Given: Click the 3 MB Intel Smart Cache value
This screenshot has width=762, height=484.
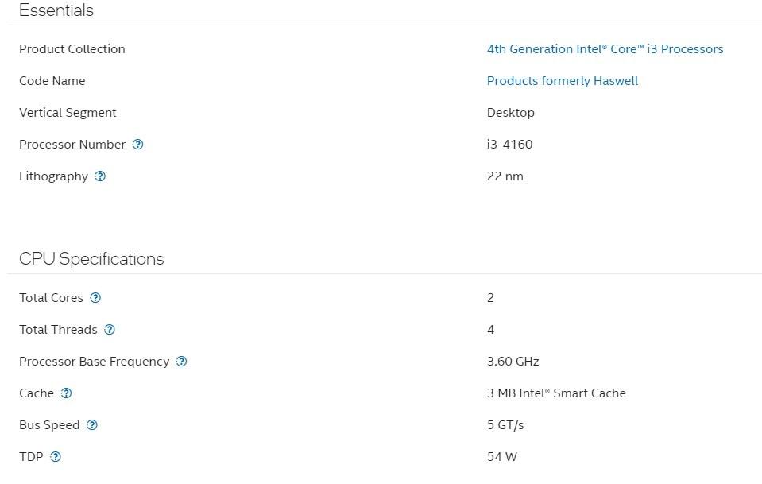Looking at the screenshot, I should tap(556, 393).
